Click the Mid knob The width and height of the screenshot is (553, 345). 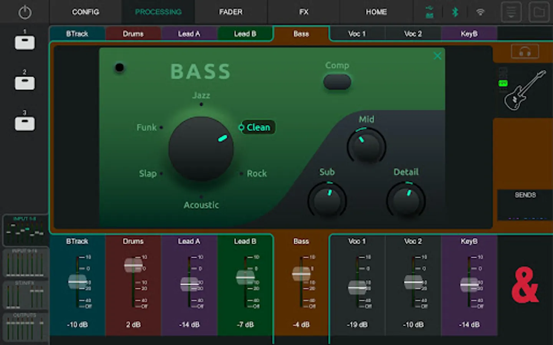point(366,147)
